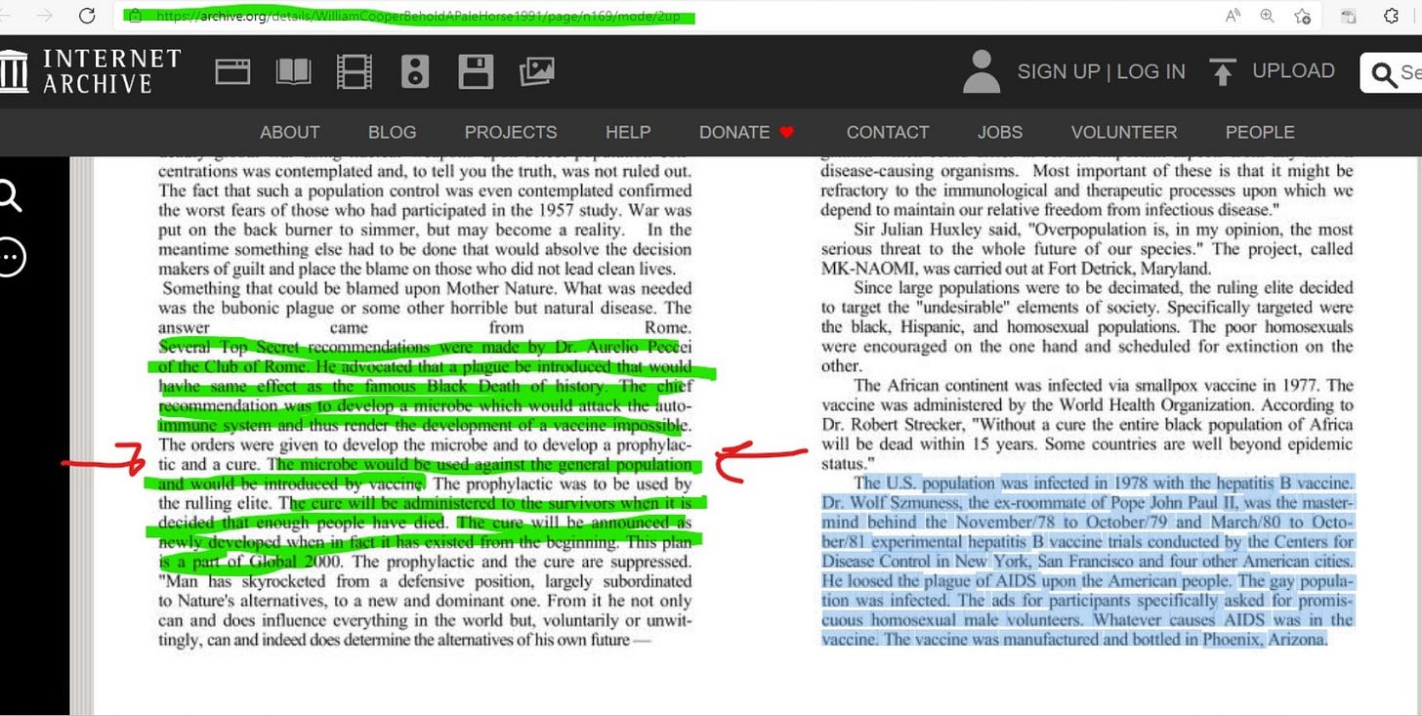Open the CONTACT menu item
Screen dimensions: 1422x716
[888, 132]
